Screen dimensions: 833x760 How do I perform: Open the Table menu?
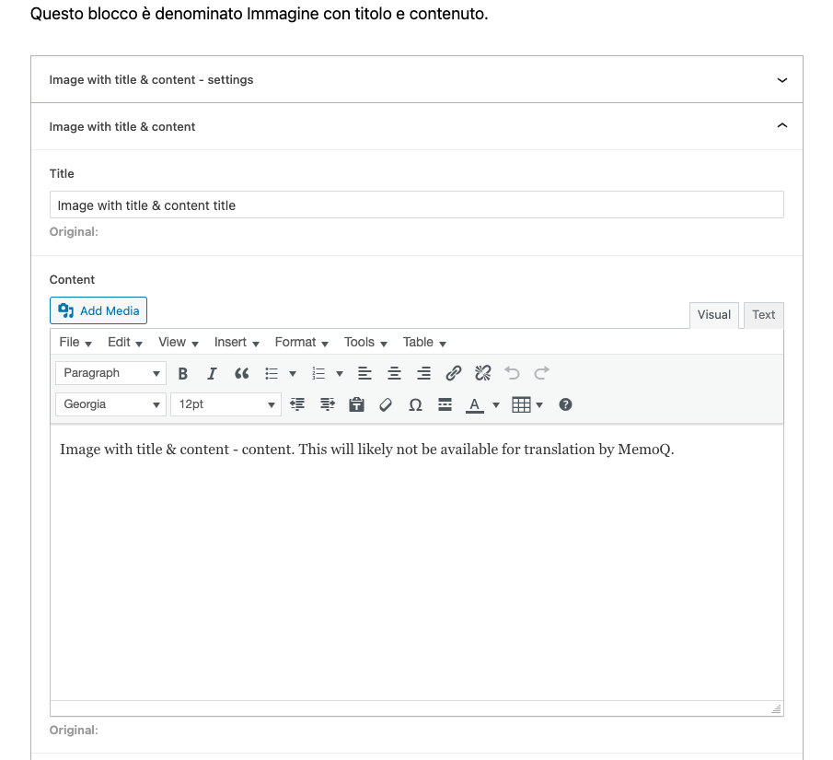point(424,342)
